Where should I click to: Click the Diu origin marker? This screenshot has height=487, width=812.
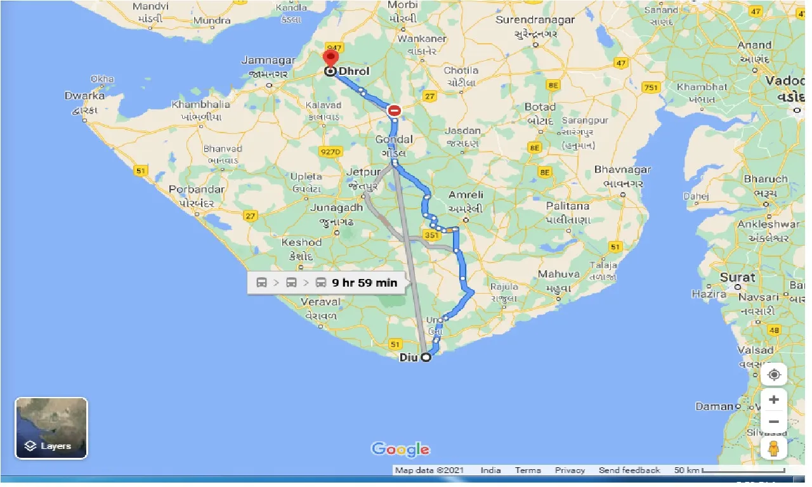click(425, 357)
